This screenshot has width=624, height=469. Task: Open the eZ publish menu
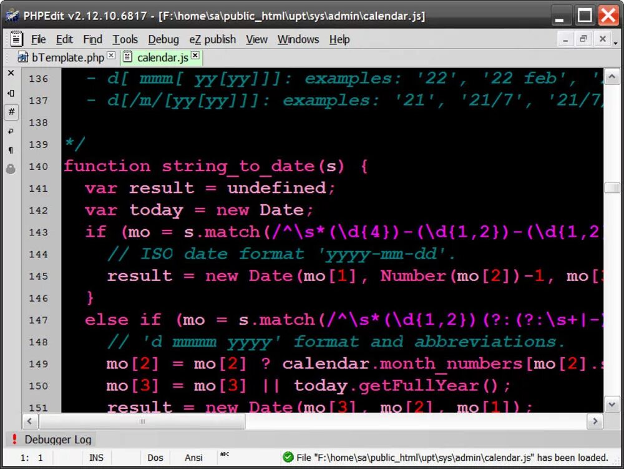click(x=212, y=39)
